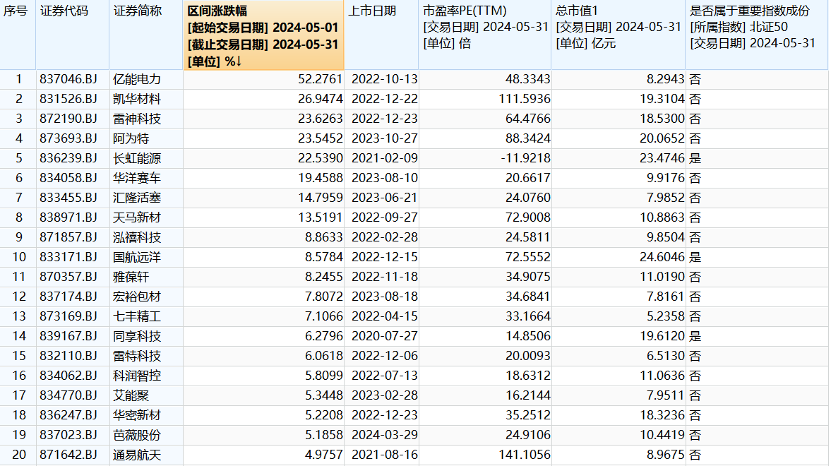Select the stock name 天马新材
This screenshot has height=466, width=831.
click(137, 217)
